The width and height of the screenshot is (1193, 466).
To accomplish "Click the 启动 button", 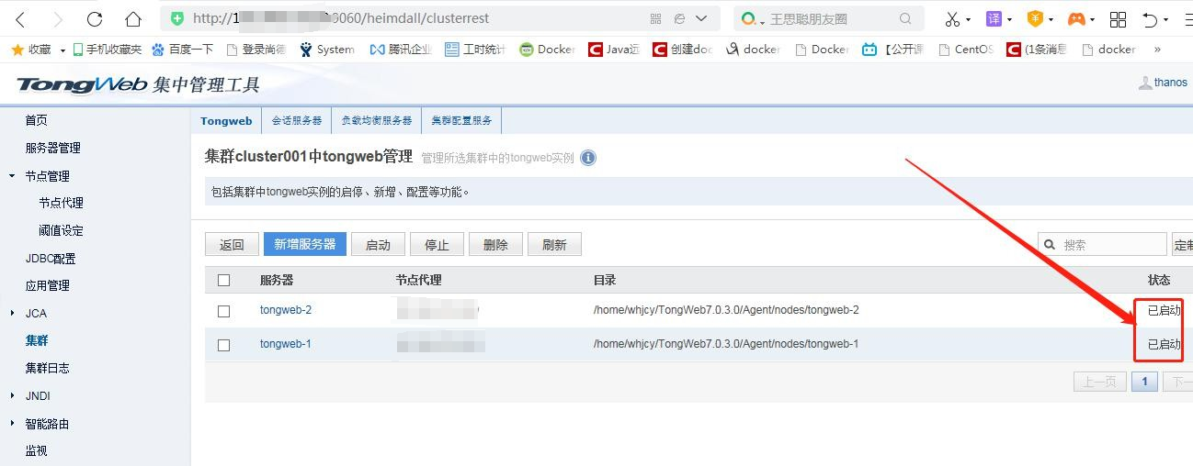I will [x=378, y=244].
